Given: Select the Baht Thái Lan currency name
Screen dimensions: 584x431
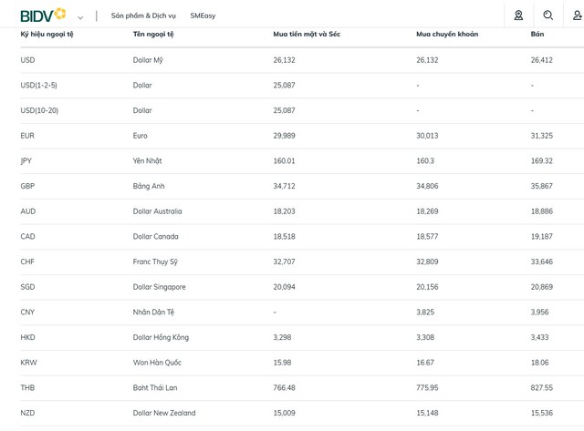Looking at the screenshot, I should [x=155, y=388].
